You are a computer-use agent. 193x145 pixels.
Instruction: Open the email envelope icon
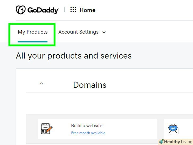(x=173, y=129)
